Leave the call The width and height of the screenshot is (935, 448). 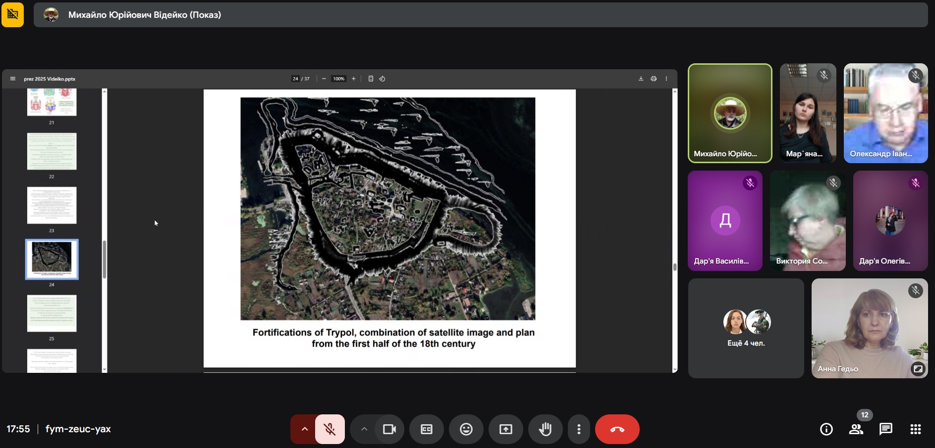[617, 429]
